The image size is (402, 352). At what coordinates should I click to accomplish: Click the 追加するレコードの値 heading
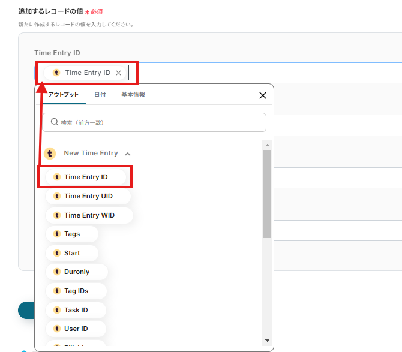pyautogui.click(x=50, y=11)
